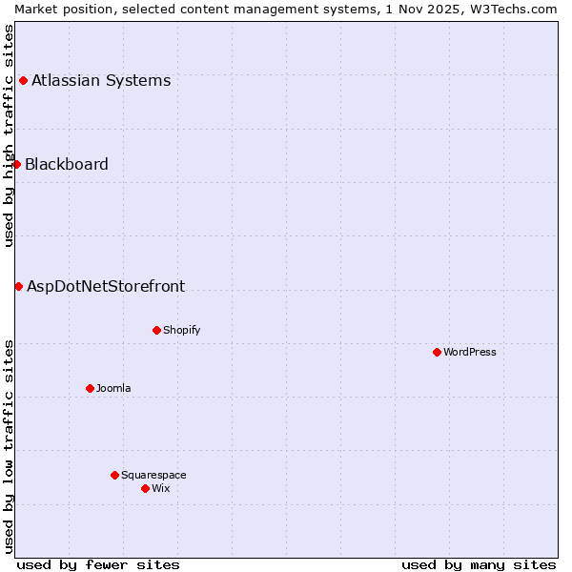Click the red WordPress data point marker

pyautogui.click(x=437, y=352)
